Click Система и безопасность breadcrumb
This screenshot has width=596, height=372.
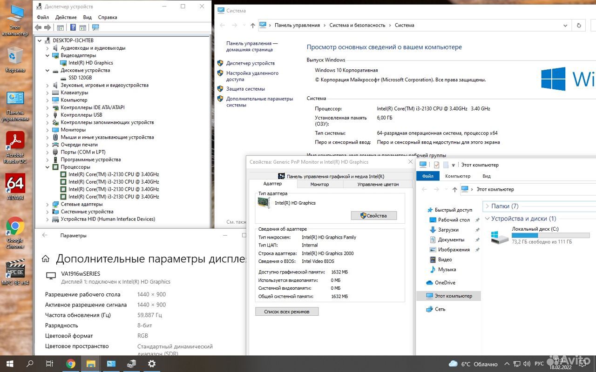[357, 26]
